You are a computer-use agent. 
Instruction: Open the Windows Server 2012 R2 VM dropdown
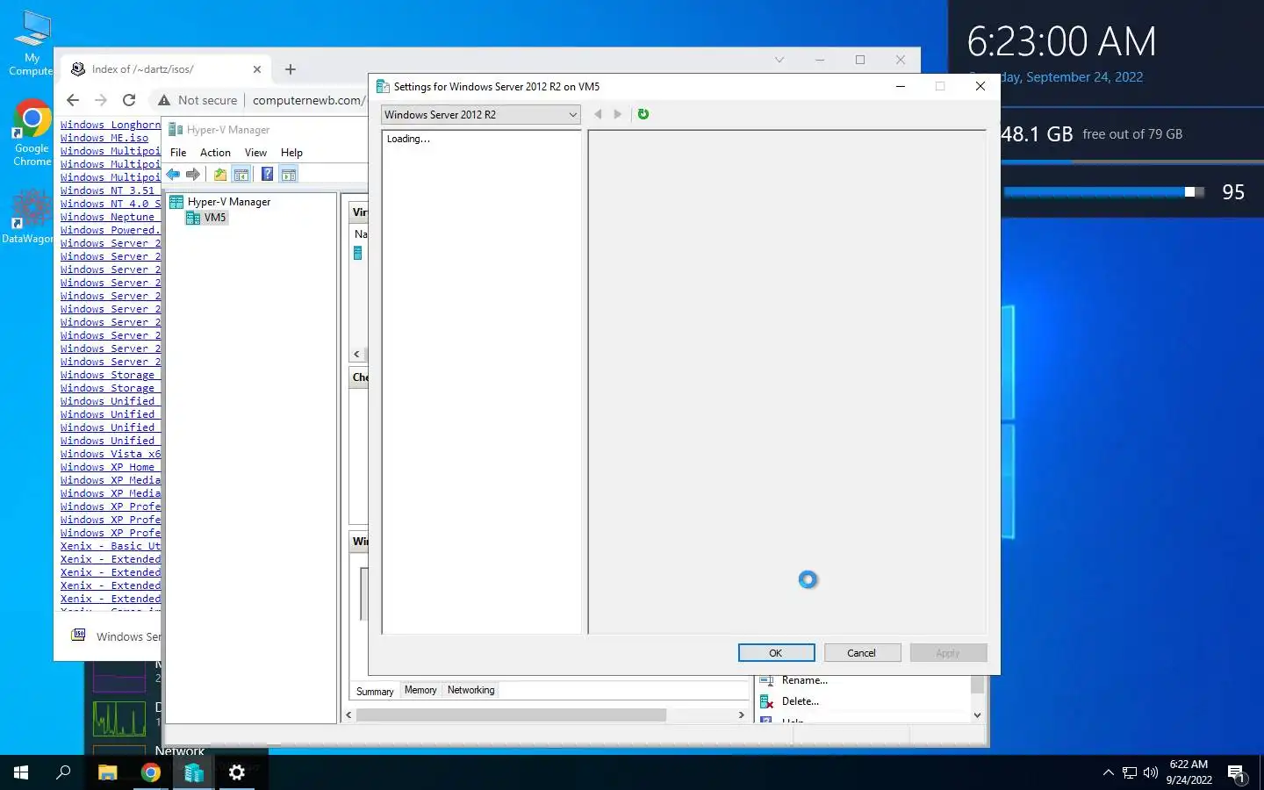click(481, 115)
